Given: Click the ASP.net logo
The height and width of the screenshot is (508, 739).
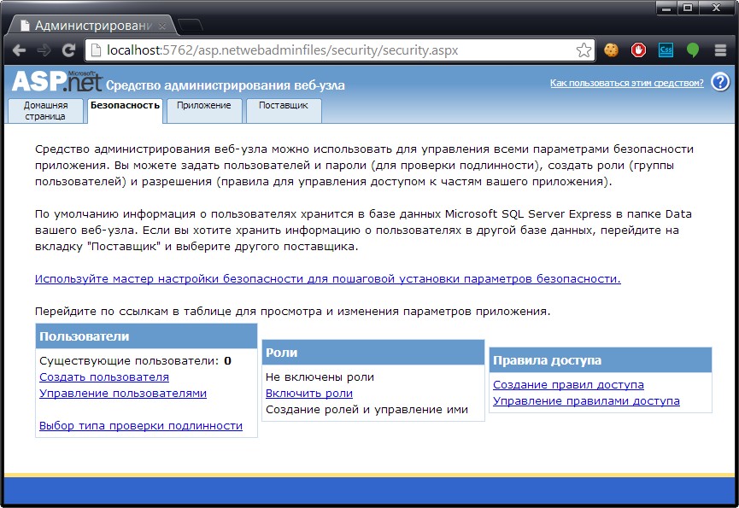Looking at the screenshot, I should pyautogui.click(x=56, y=81).
